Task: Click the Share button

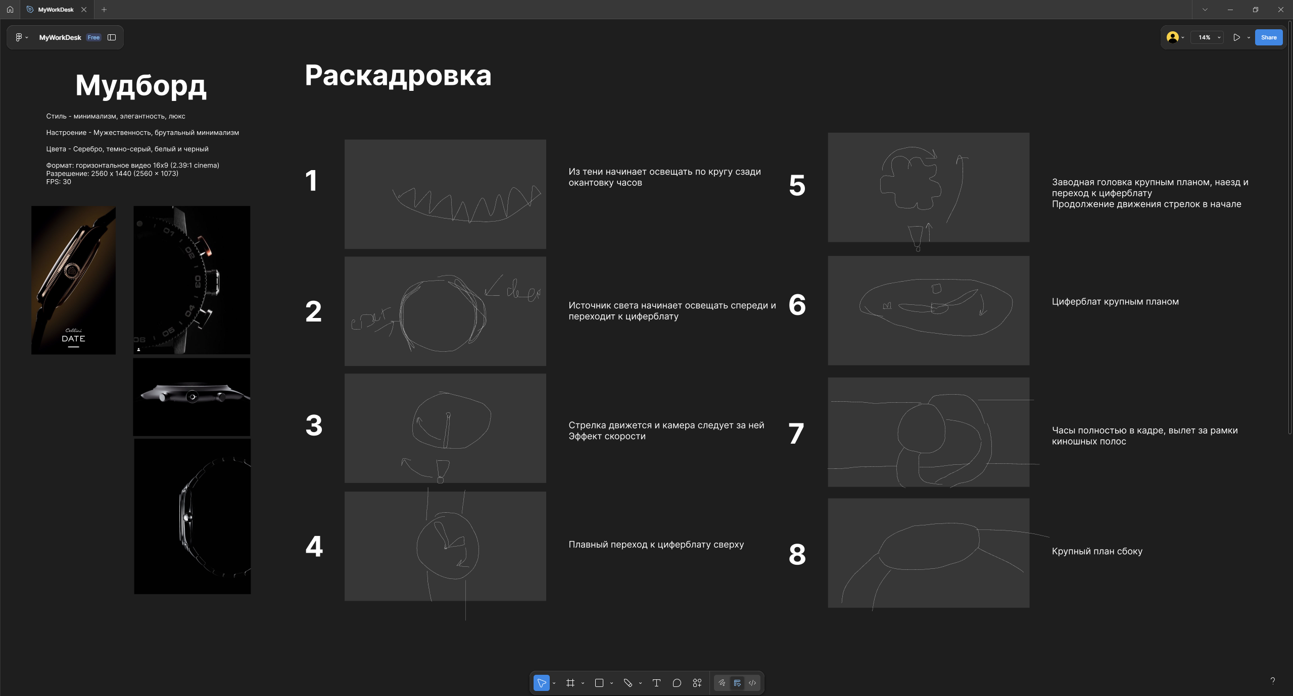Action: pyautogui.click(x=1268, y=37)
